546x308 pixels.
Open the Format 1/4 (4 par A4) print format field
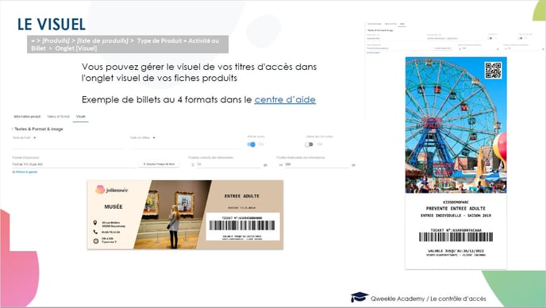(x=74, y=164)
